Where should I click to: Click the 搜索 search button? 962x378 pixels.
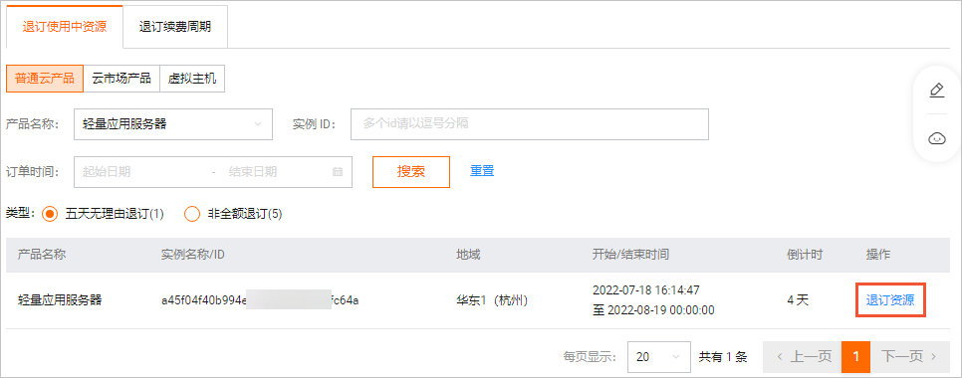click(411, 171)
